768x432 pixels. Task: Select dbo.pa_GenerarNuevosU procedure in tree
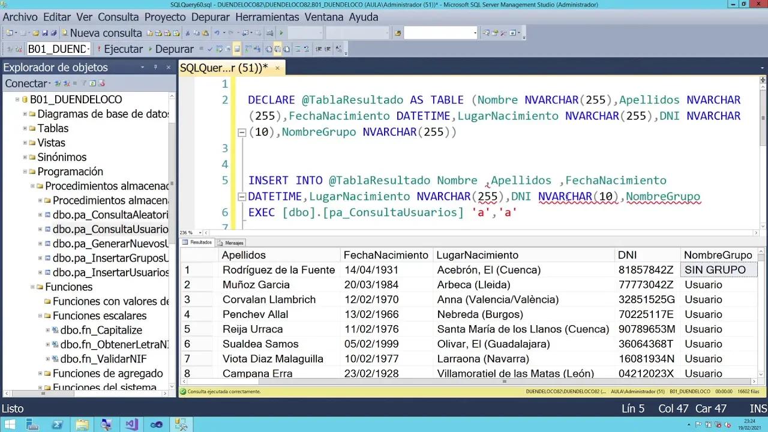pos(110,244)
